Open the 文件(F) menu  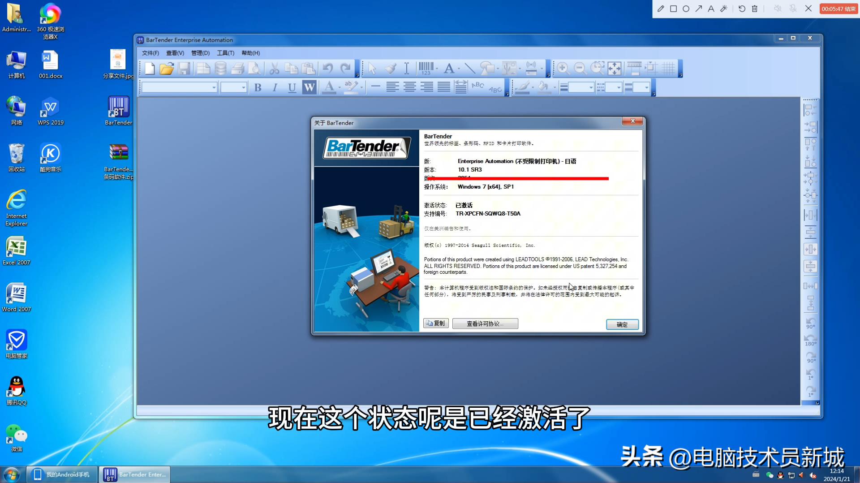(150, 53)
